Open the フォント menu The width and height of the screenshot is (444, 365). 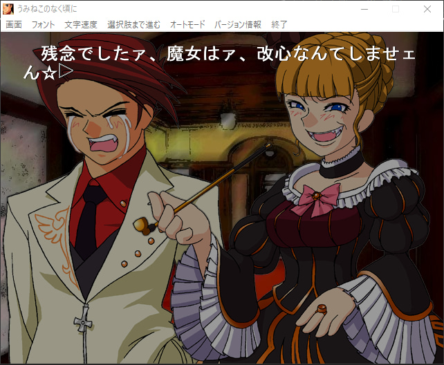coord(43,24)
